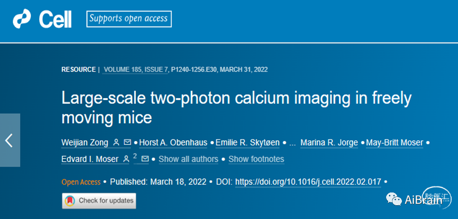Click the footnote 2 superscript by Edvard Moser
This screenshot has width=458, height=219.
pyautogui.click(x=135, y=156)
